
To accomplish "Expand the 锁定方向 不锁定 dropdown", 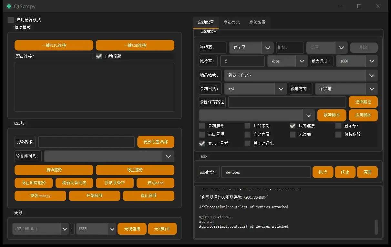I will pos(346,89).
